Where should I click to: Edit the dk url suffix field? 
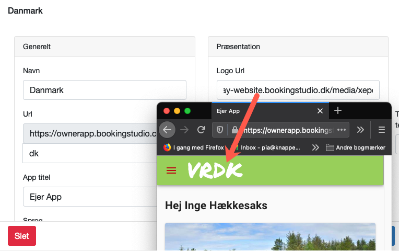tap(90, 153)
